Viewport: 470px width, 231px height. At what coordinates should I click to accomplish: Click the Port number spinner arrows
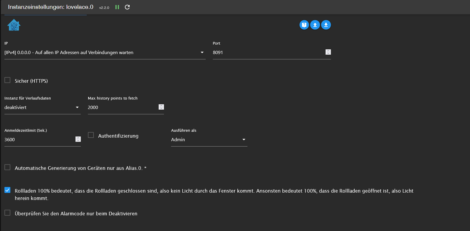click(x=328, y=52)
